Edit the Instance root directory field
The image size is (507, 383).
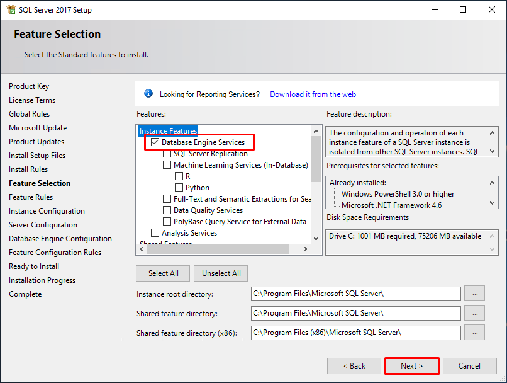click(x=355, y=294)
